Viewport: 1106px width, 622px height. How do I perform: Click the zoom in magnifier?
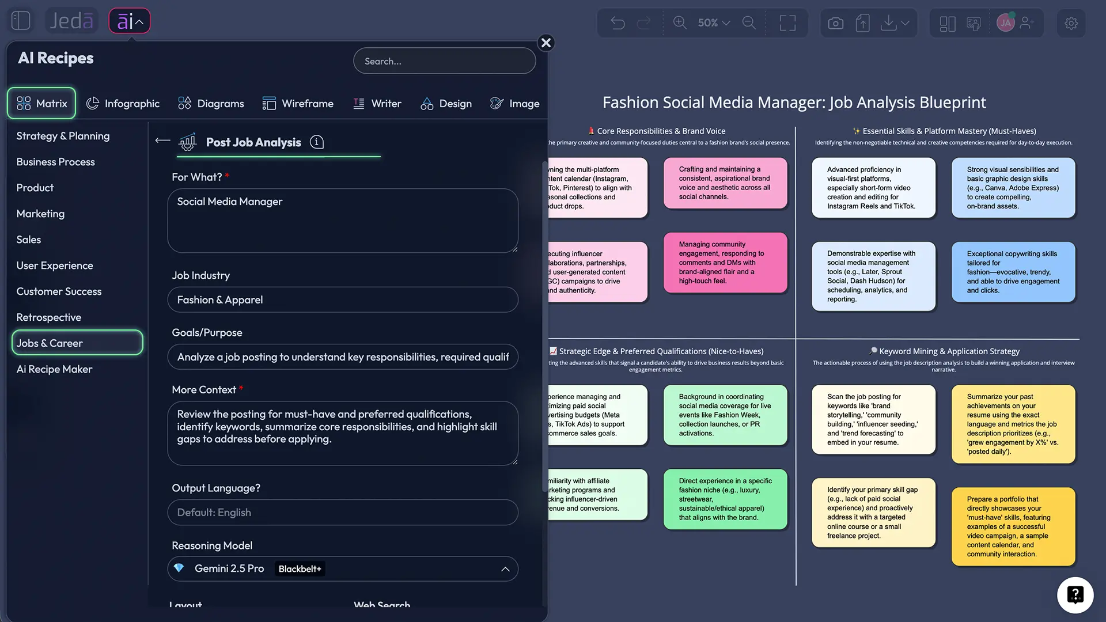pos(680,23)
